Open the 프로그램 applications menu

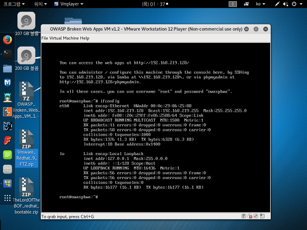(14, 4)
